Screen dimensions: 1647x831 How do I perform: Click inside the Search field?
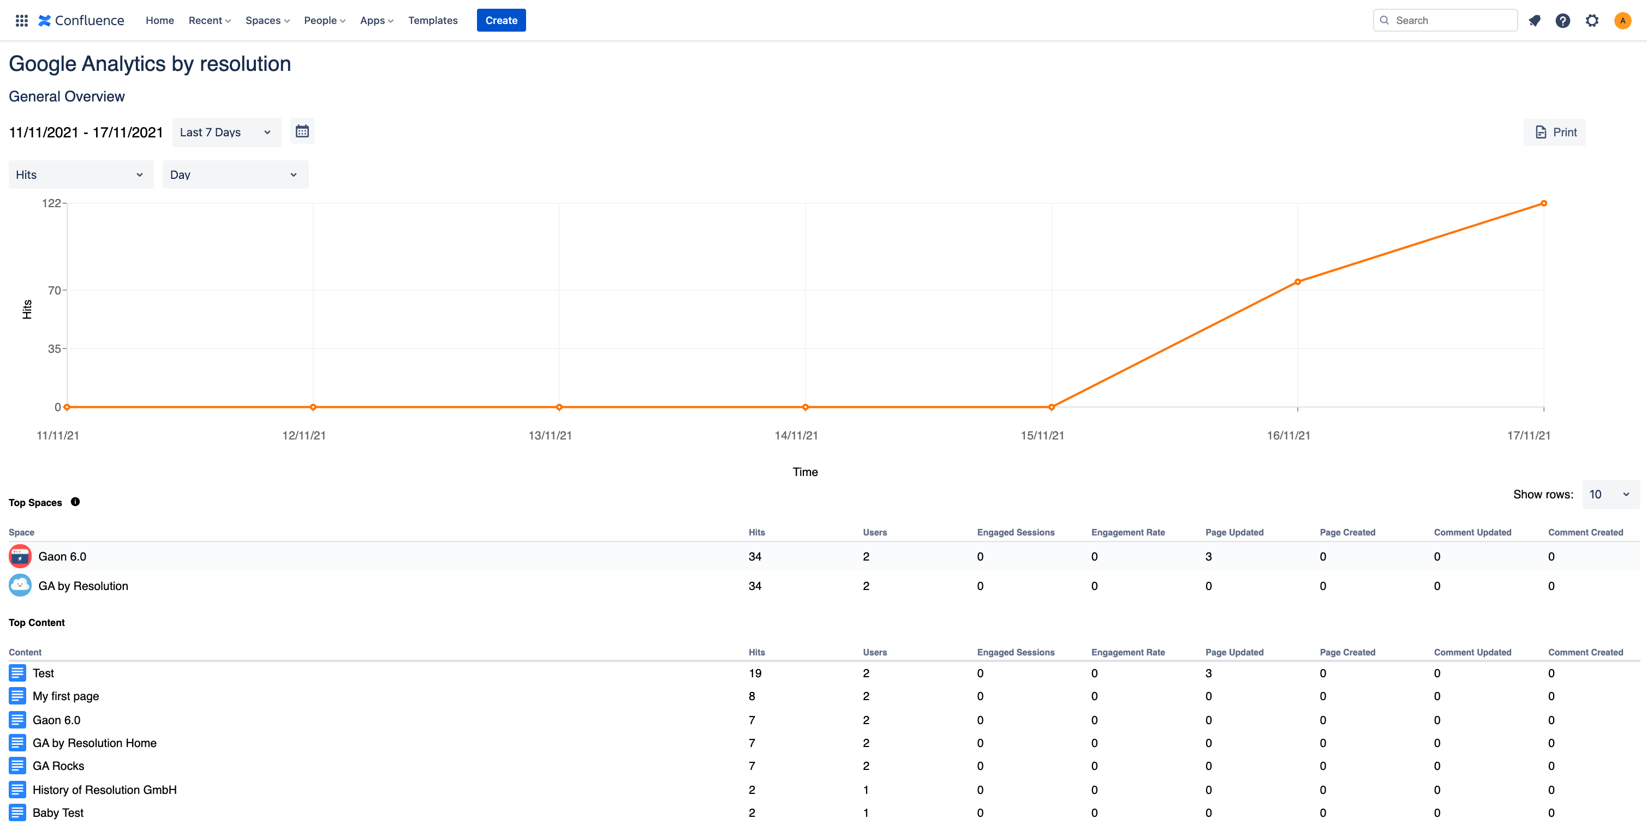[1445, 20]
